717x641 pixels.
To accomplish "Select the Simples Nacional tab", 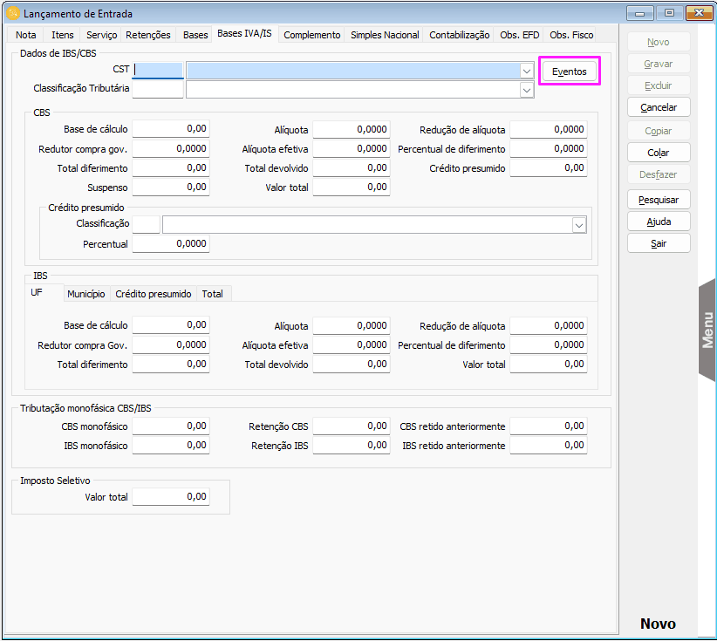I will point(385,35).
